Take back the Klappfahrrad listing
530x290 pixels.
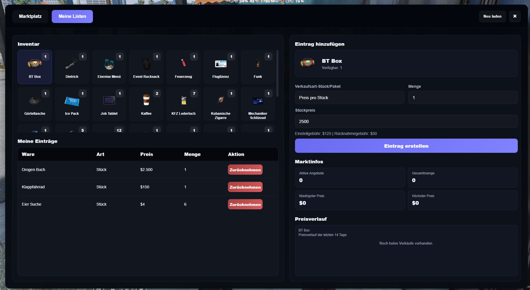[245, 187]
